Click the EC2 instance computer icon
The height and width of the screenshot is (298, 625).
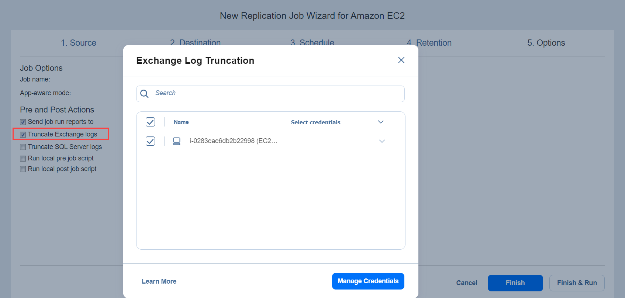pos(177,141)
